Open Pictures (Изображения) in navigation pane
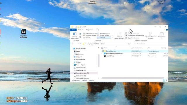The height and width of the screenshot is (105, 187). (81, 60)
